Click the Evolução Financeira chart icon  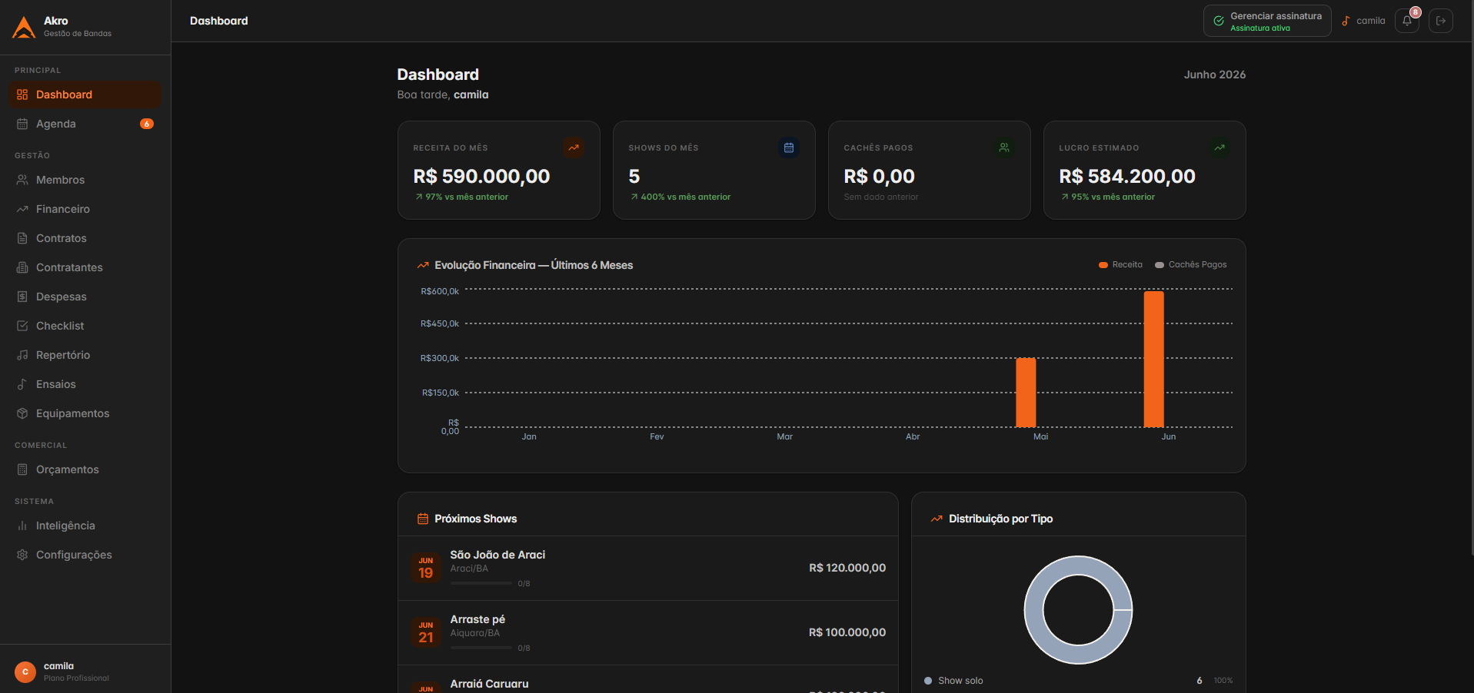[x=423, y=265]
